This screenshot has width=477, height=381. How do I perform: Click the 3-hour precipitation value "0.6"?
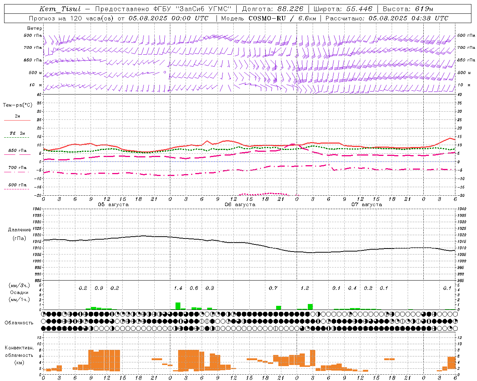(194, 288)
